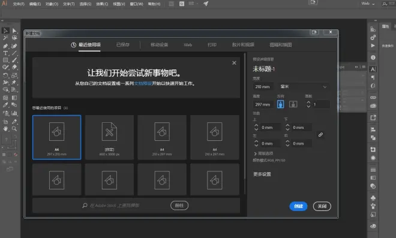Click the left bleed stepper
Viewport: 396px width, 238px height.
(256, 143)
